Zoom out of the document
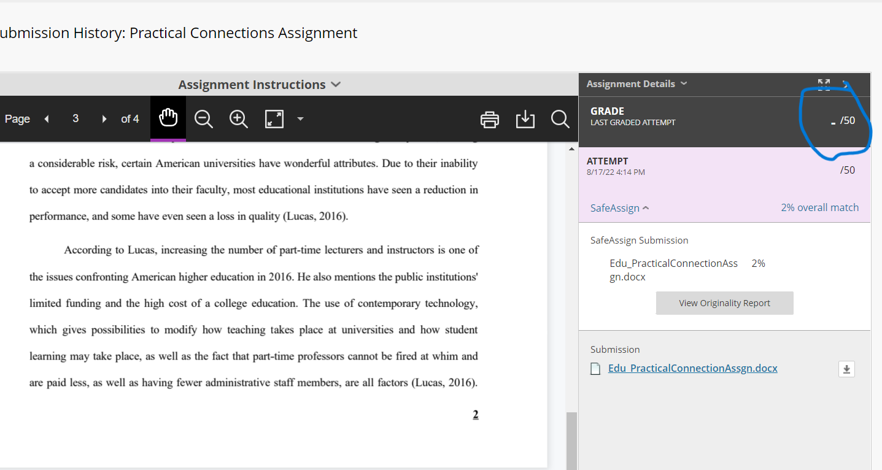The image size is (882, 470). tap(204, 119)
